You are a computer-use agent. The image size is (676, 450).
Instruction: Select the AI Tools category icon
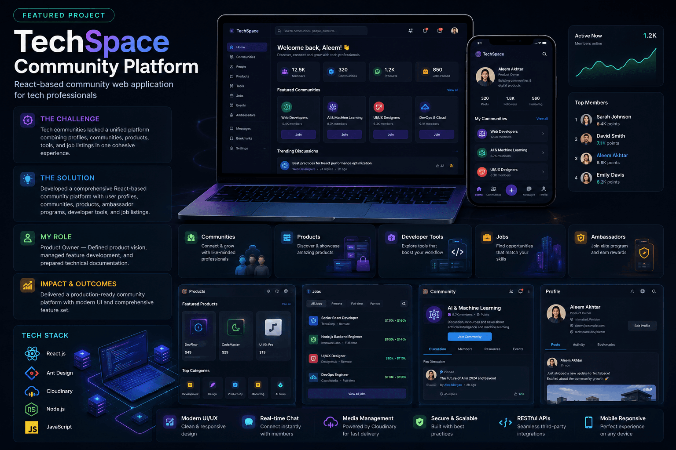280,385
